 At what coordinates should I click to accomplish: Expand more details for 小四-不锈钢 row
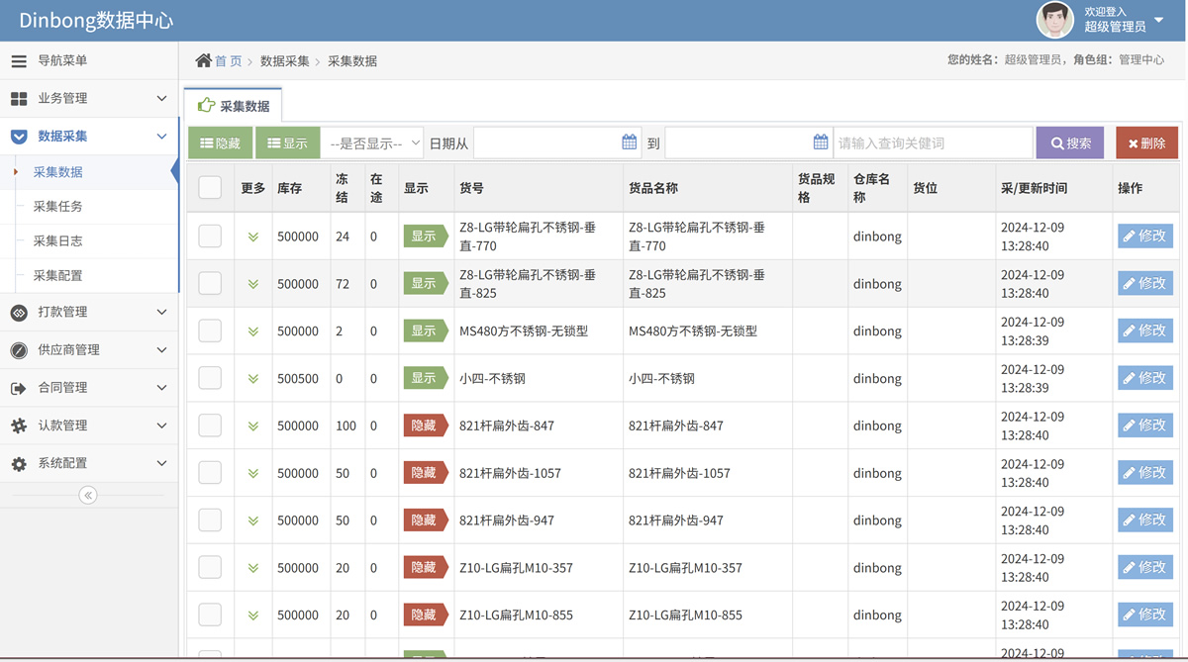point(253,379)
